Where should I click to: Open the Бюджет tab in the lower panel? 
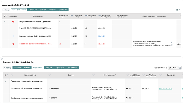pos(49,67)
